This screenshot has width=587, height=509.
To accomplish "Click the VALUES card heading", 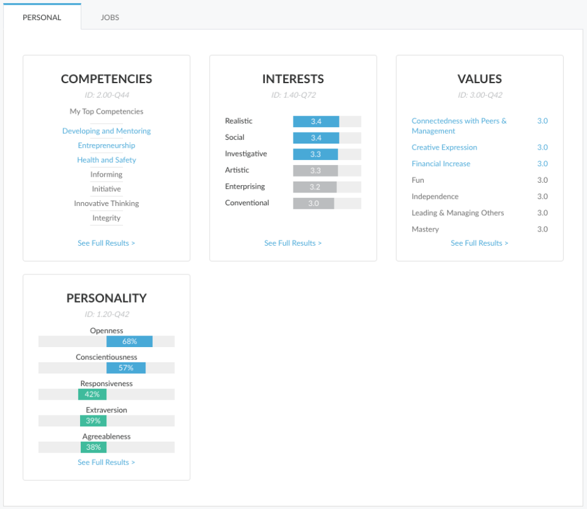I will [479, 79].
